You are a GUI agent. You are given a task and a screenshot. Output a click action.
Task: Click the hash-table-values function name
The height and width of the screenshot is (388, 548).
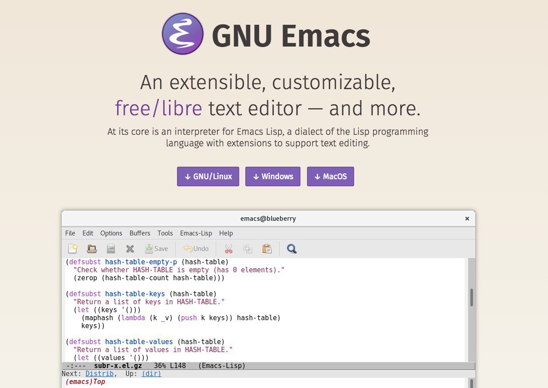tap(139, 342)
